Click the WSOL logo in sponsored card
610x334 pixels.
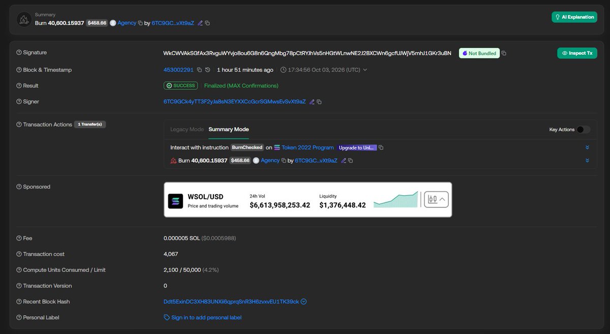tap(175, 201)
